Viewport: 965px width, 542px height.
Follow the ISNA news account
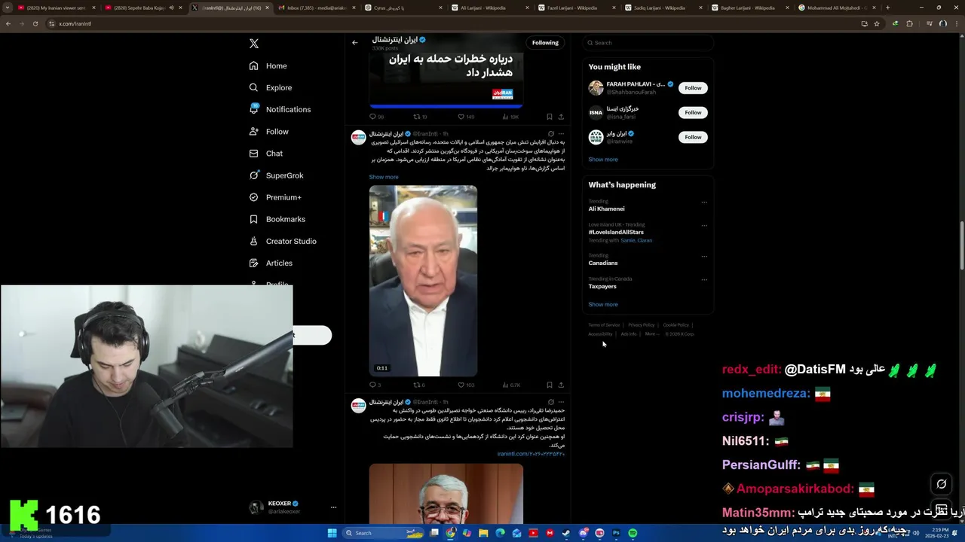(693, 112)
